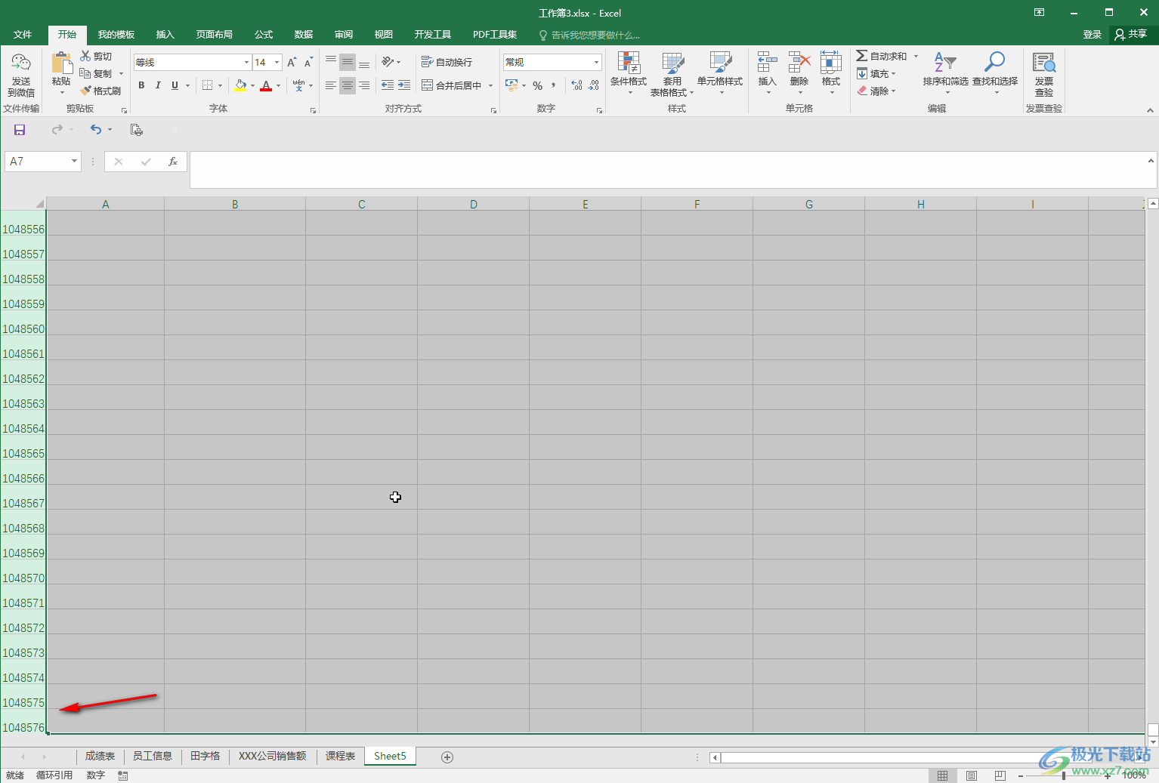
Task: Click the Send to WeChat icon
Action: [21, 63]
